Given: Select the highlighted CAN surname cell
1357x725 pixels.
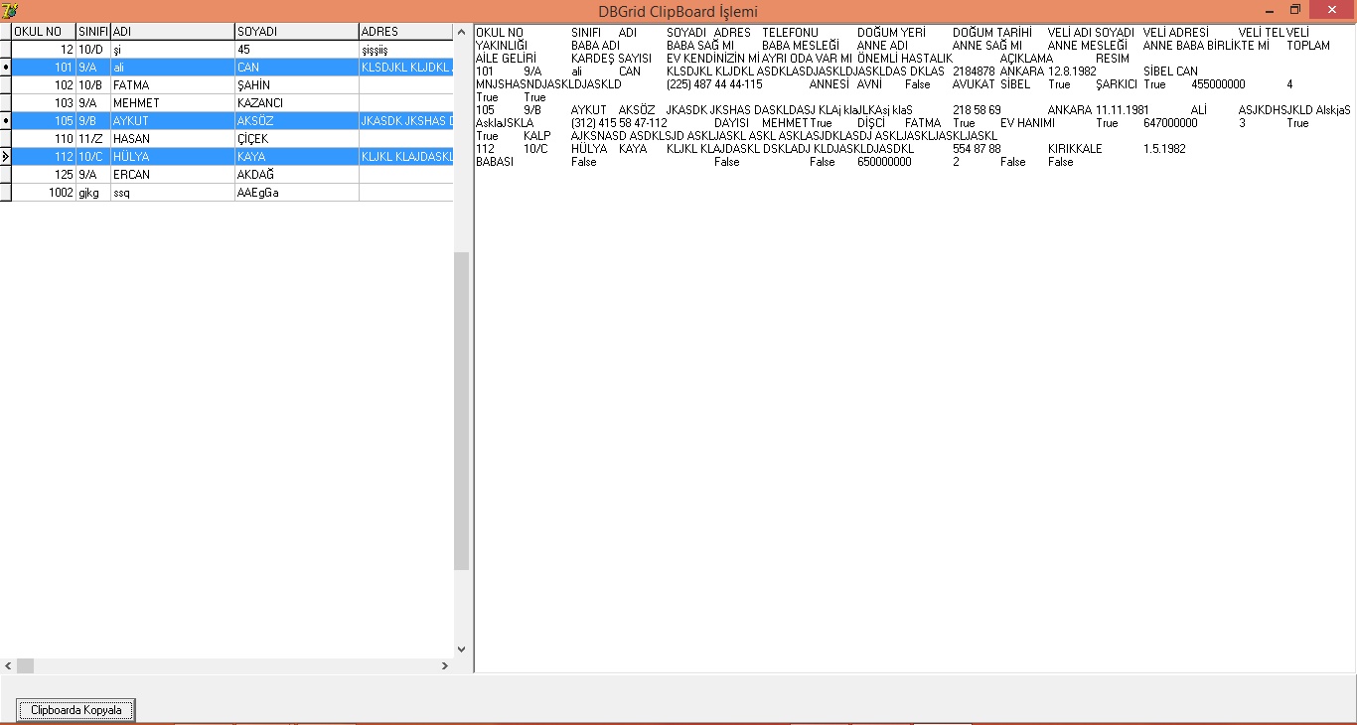Looking at the screenshot, I should (x=297, y=68).
